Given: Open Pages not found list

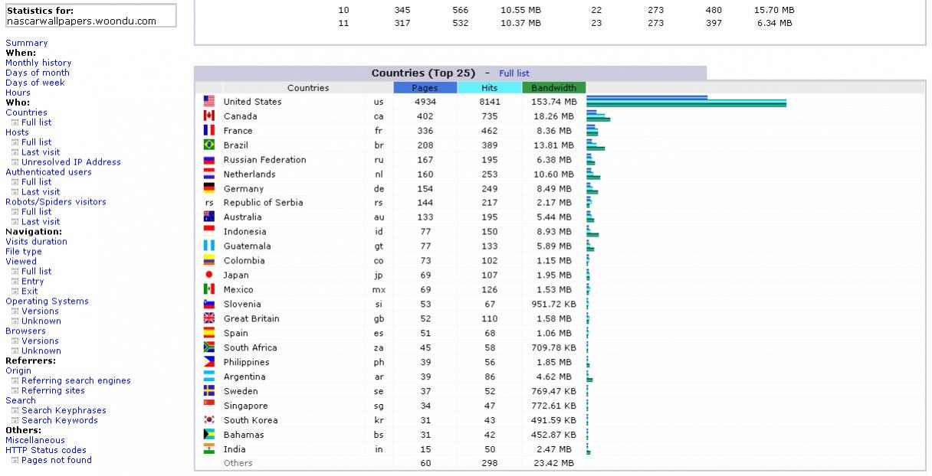Looking at the screenshot, I should [x=57, y=461].
